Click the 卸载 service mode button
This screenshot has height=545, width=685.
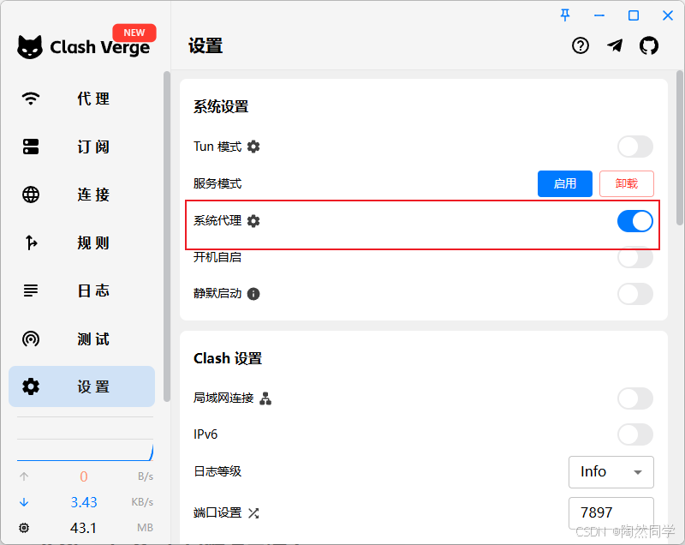[627, 183]
